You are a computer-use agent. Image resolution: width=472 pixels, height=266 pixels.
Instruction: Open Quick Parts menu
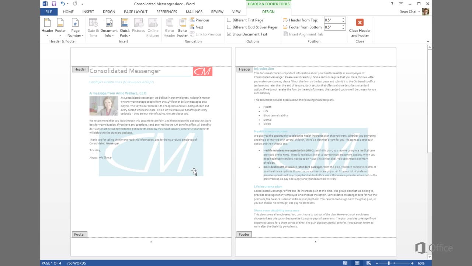[125, 27]
